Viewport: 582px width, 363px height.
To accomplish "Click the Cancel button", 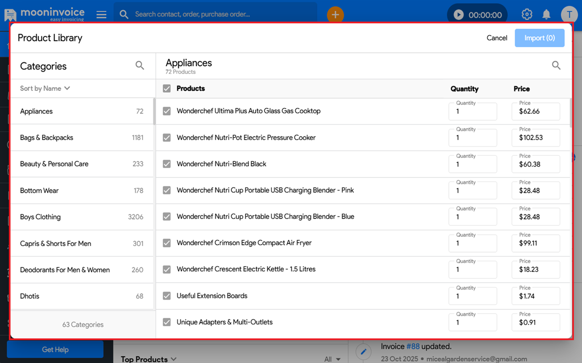I will [x=497, y=38].
